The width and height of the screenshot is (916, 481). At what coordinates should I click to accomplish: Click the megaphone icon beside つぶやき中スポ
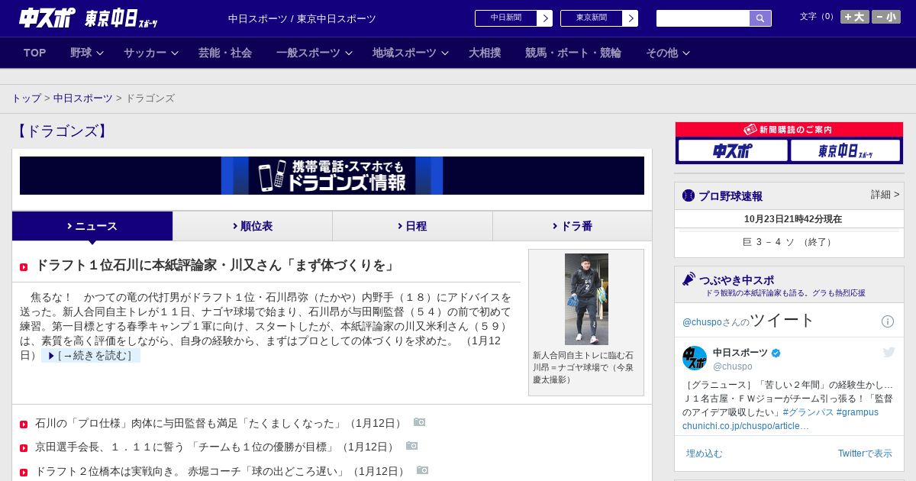(689, 279)
